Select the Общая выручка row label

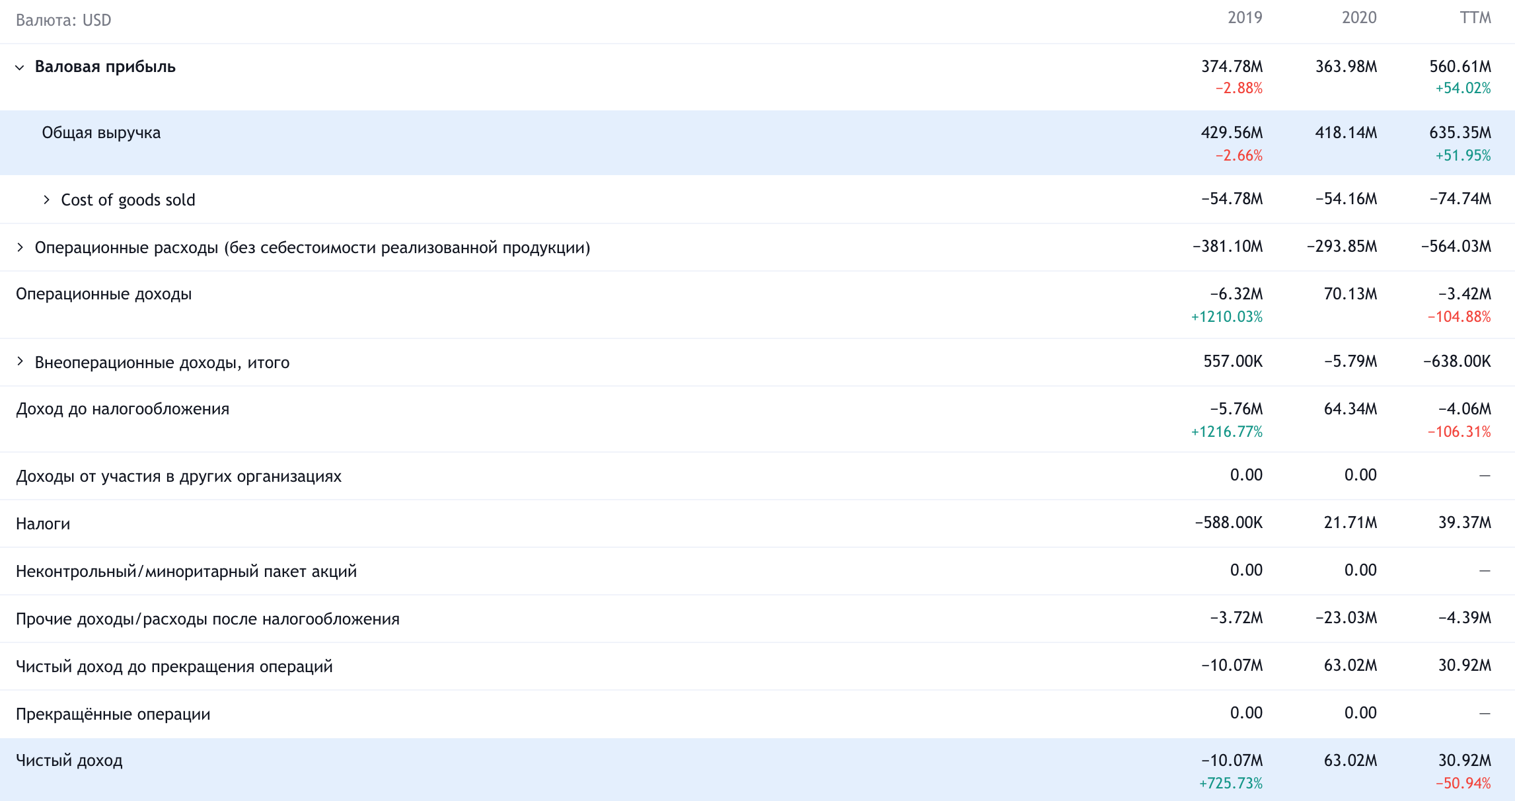pyautogui.click(x=101, y=133)
